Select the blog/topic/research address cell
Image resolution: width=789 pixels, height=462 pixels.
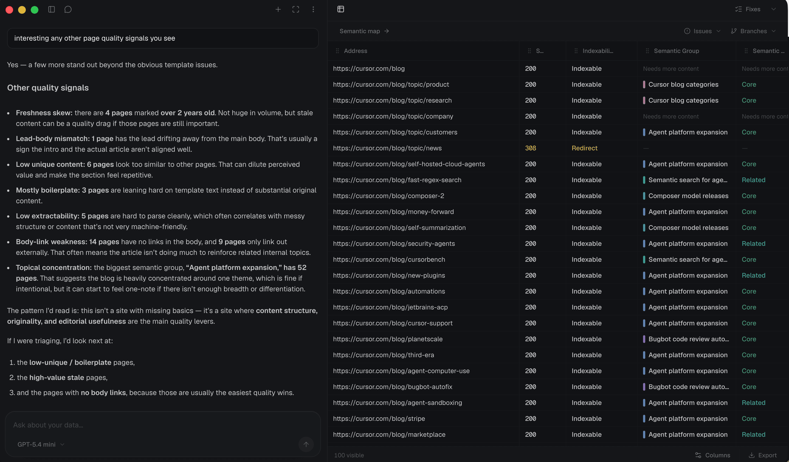pos(392,100)
